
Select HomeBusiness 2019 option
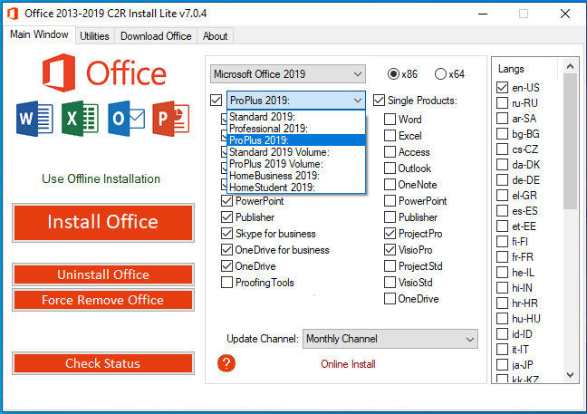pyautogui.click(x=296, y=176)
